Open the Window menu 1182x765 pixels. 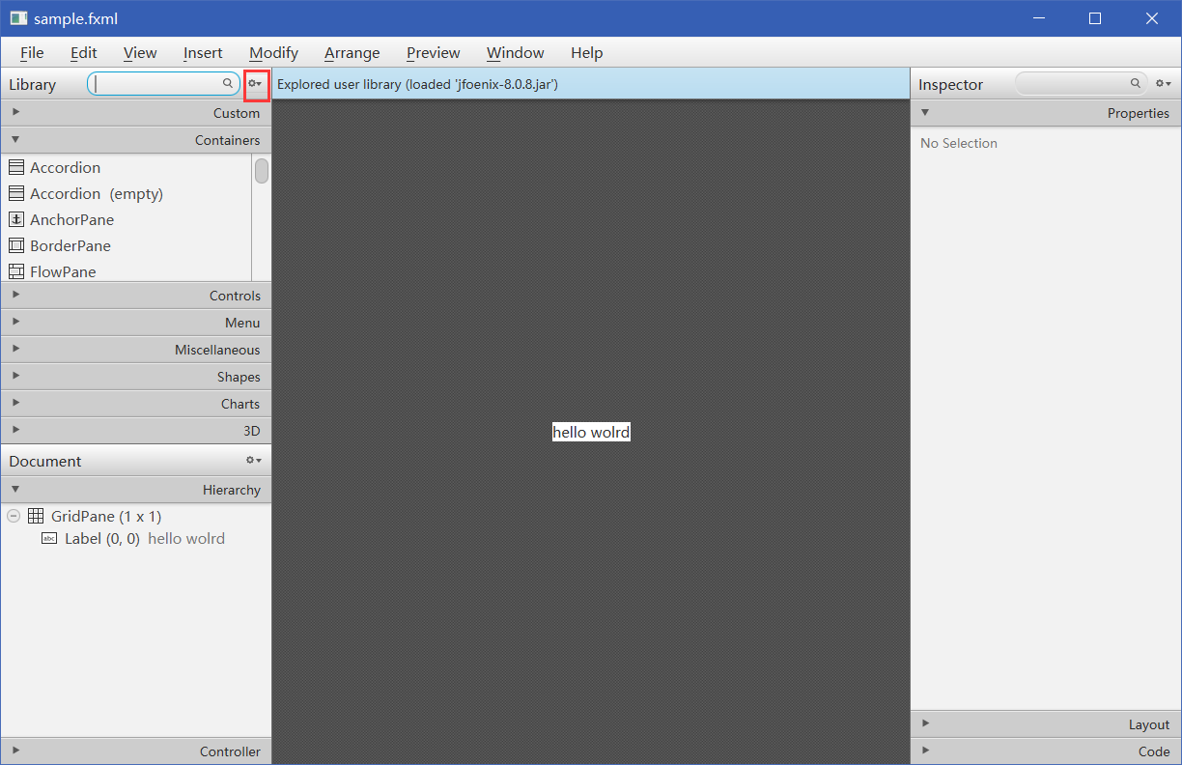coord(516,53)
